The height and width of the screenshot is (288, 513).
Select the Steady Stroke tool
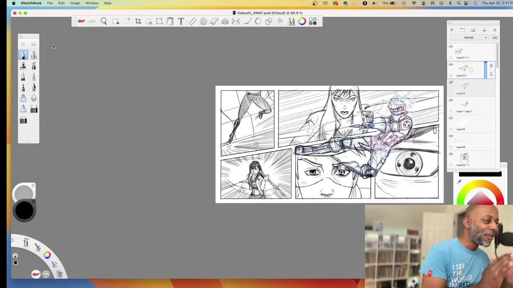[247, 21]
